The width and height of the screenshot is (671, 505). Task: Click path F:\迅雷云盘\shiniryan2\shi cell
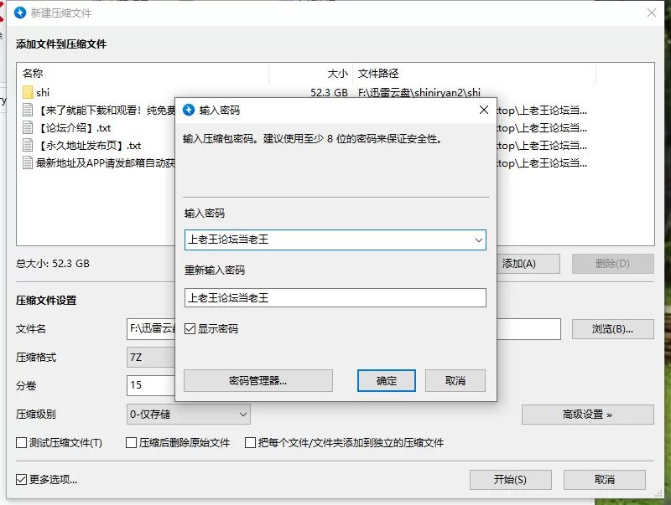coord(419,92)
